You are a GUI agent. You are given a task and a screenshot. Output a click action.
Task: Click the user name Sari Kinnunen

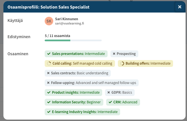click(67, 19)
